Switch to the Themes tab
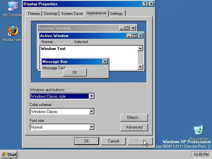The width and height of the screenshot is (212, 159). (x=34, y=14)
